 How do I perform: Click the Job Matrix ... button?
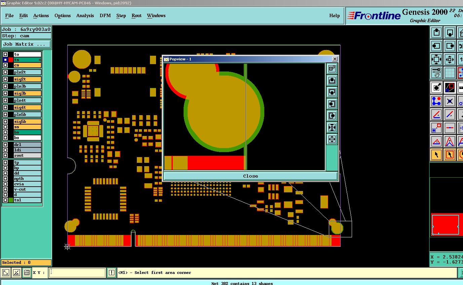click(x=27, y=44)
